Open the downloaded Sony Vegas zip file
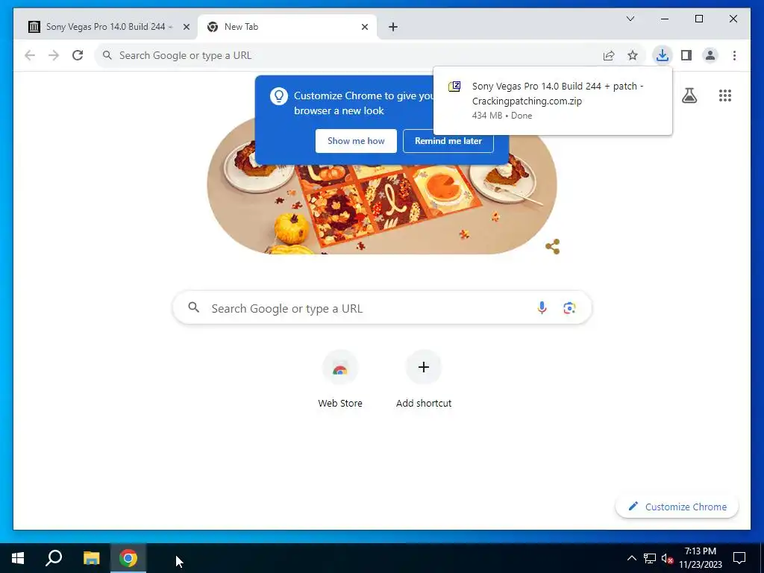This screenshot has width=764, height=573. [553, 101]
